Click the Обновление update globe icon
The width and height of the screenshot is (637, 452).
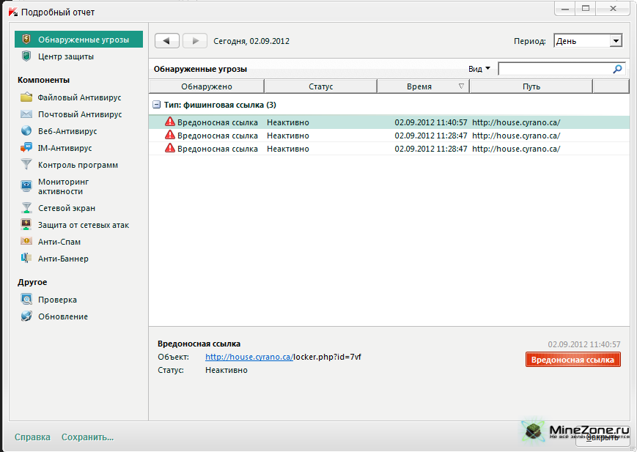pyautogui.click(x=26, y=316)
